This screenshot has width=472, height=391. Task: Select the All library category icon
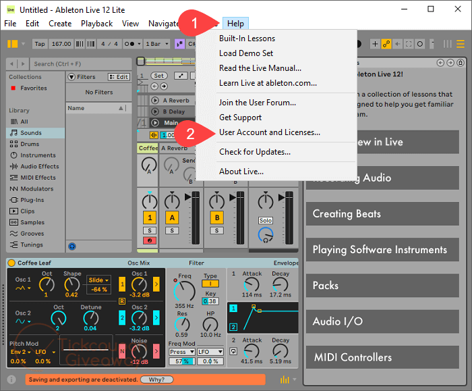[x=14, y=122]
